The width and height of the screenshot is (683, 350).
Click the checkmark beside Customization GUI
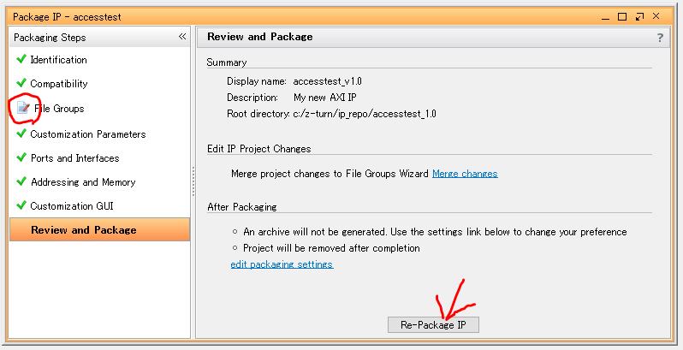[x=21, y=205]
